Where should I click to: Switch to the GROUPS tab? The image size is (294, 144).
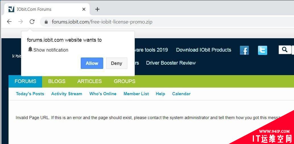tap(125, 81)
